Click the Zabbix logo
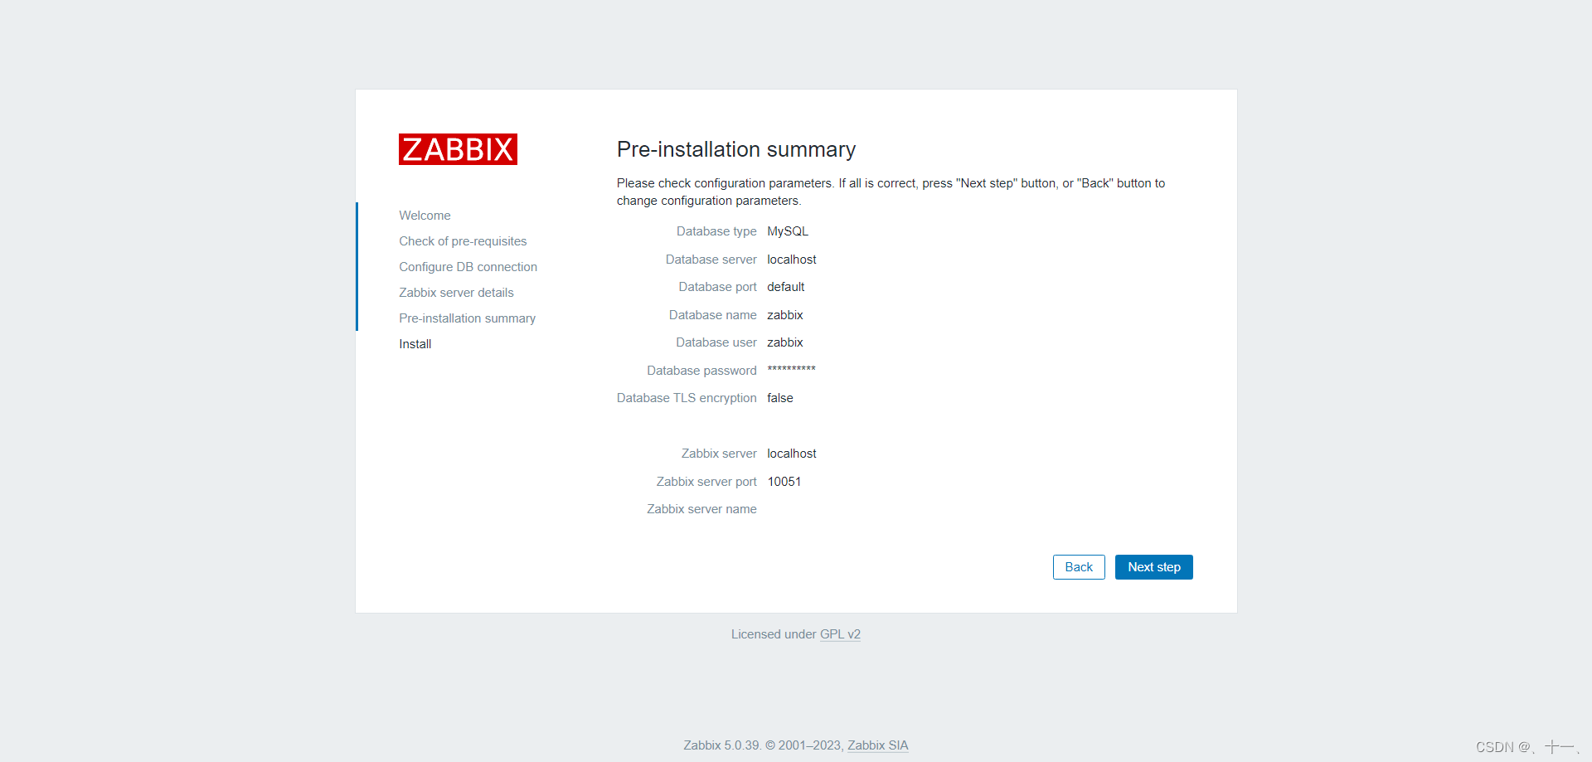This screenshot has height=762, width=1592. (458, 149)
